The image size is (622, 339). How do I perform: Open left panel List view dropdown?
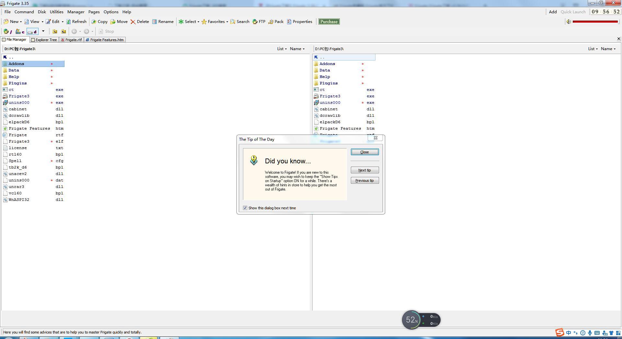[282, 49]
